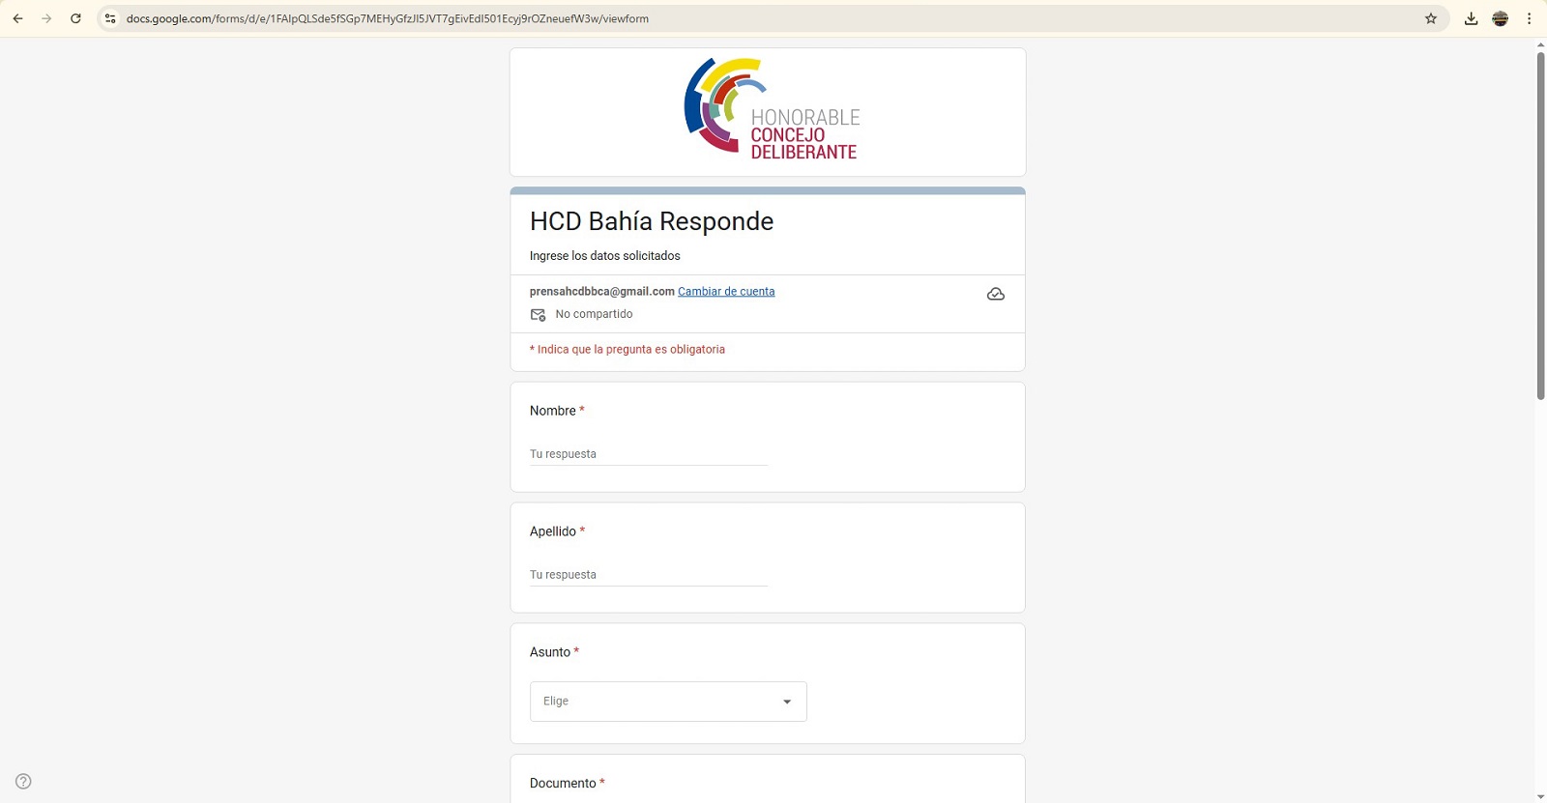1547x803 pixels.
Task: Click the scrollbar up arrow
Action: pyautogui.click(x=1540, y=44)
